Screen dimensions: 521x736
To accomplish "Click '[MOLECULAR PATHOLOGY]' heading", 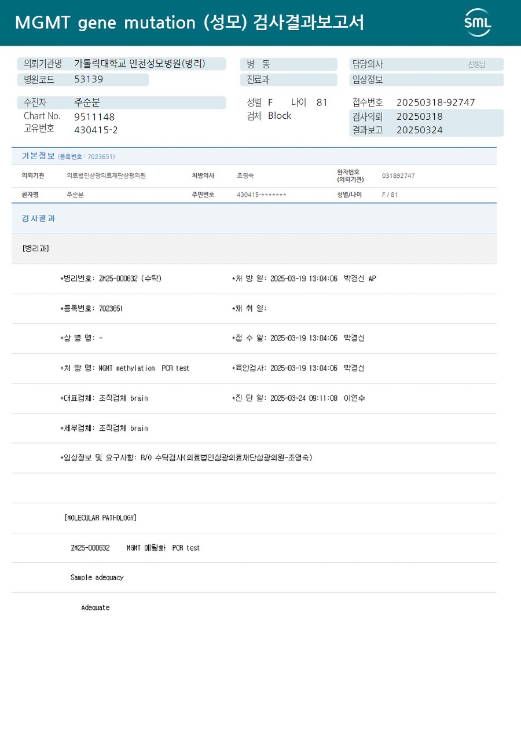I will (101, 518).
